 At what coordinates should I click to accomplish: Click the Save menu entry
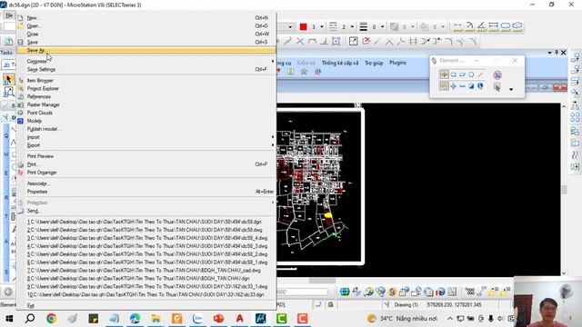pos(146,43)
